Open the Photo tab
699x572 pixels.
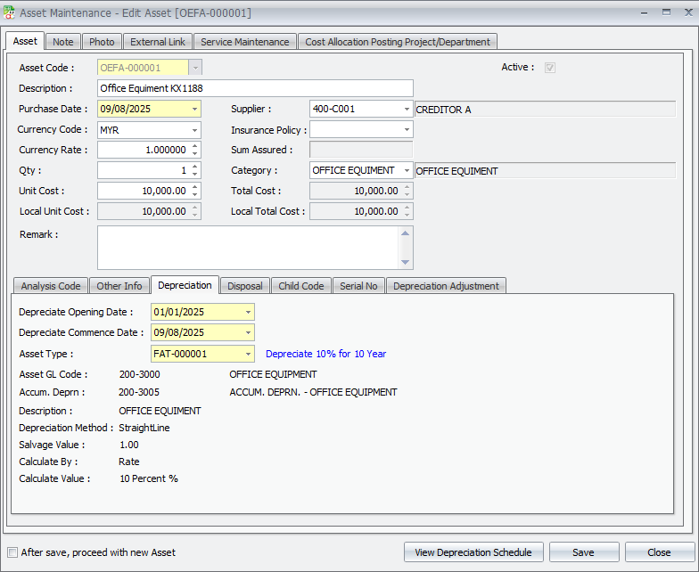(102, 42)
